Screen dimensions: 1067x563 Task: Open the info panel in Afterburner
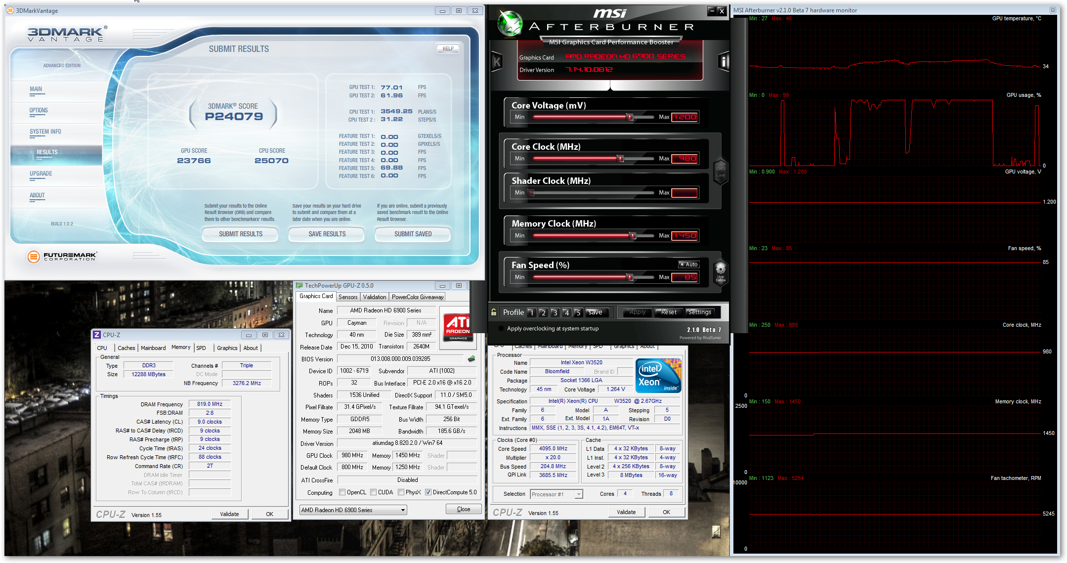pos(724,62)
